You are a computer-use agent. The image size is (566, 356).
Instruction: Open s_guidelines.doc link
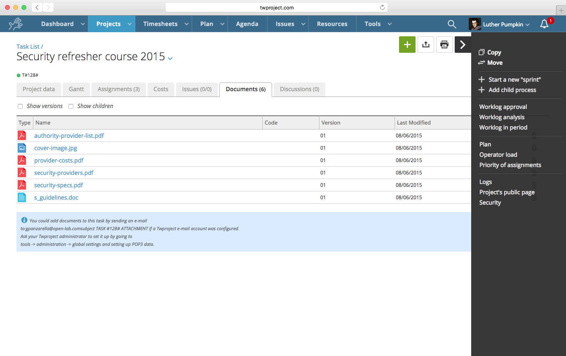coord(56,198)
